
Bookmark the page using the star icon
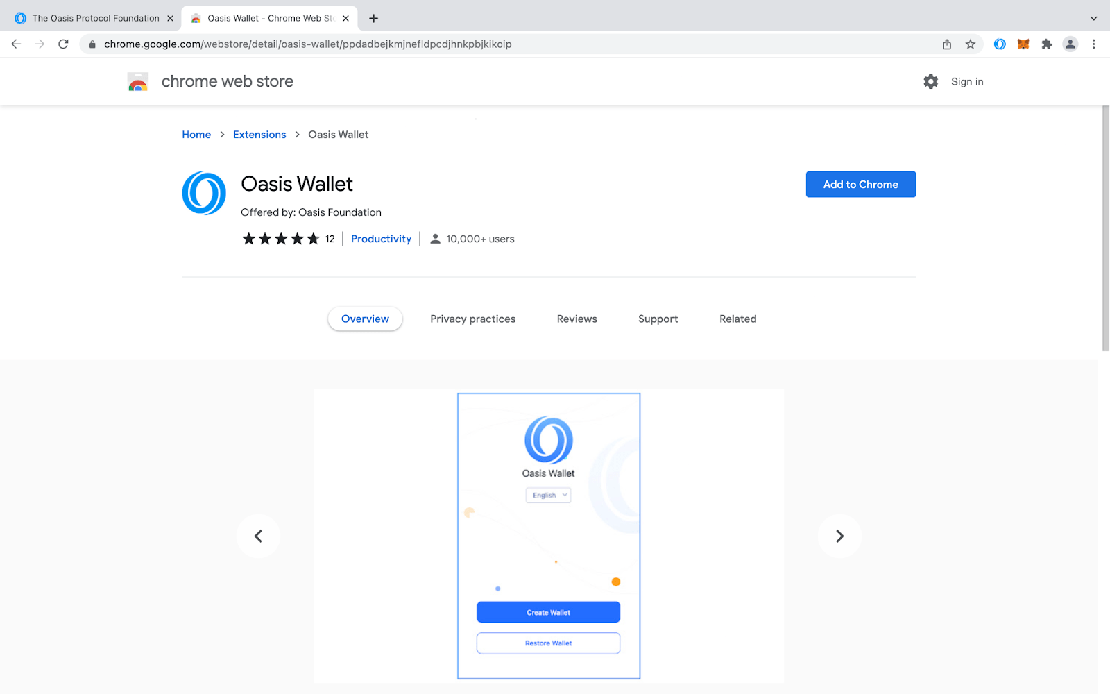point(971,44)
